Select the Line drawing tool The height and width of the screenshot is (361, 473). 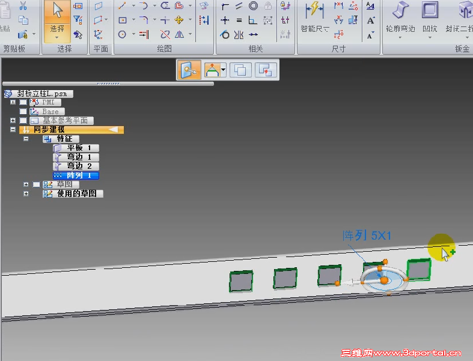pos(122,6)
